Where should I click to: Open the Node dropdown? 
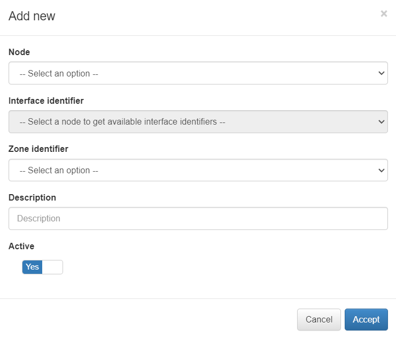(198, 73)
